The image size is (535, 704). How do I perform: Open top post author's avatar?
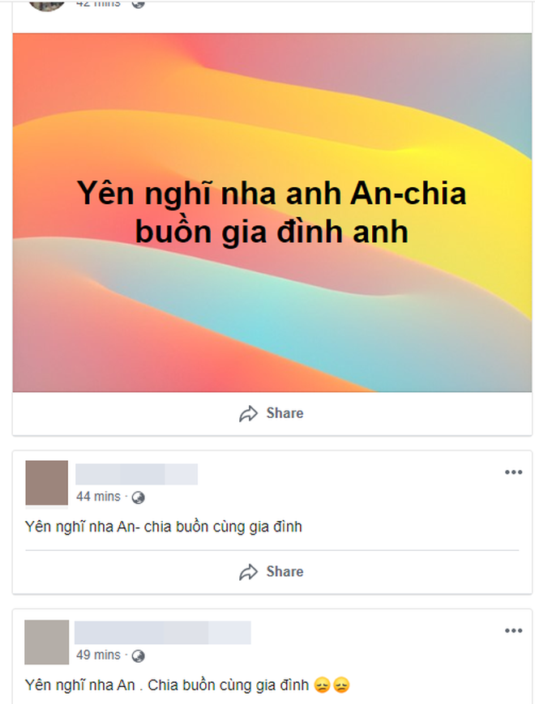[47, 6]
